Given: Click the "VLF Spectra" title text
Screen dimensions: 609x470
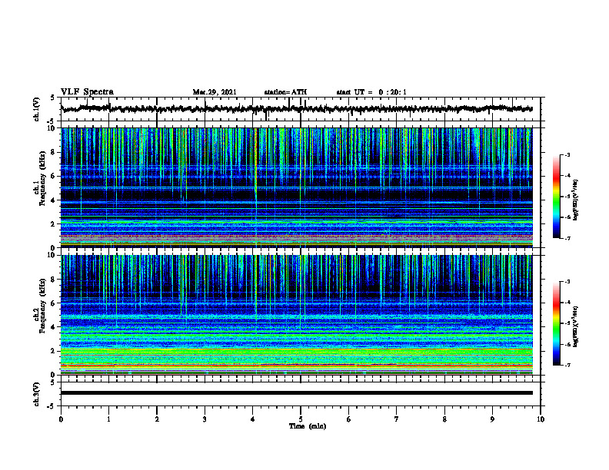Looking at the screenshot, I should click(87, 92).
